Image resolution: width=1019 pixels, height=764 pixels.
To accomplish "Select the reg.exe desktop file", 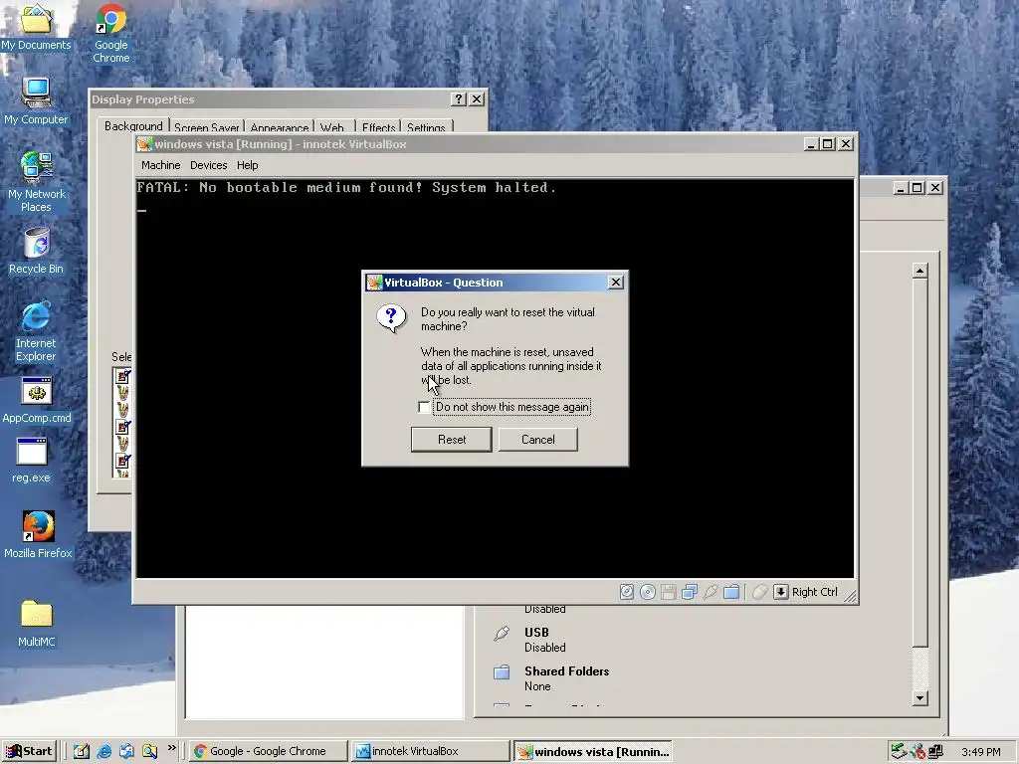I will click(x=31, y=460).
